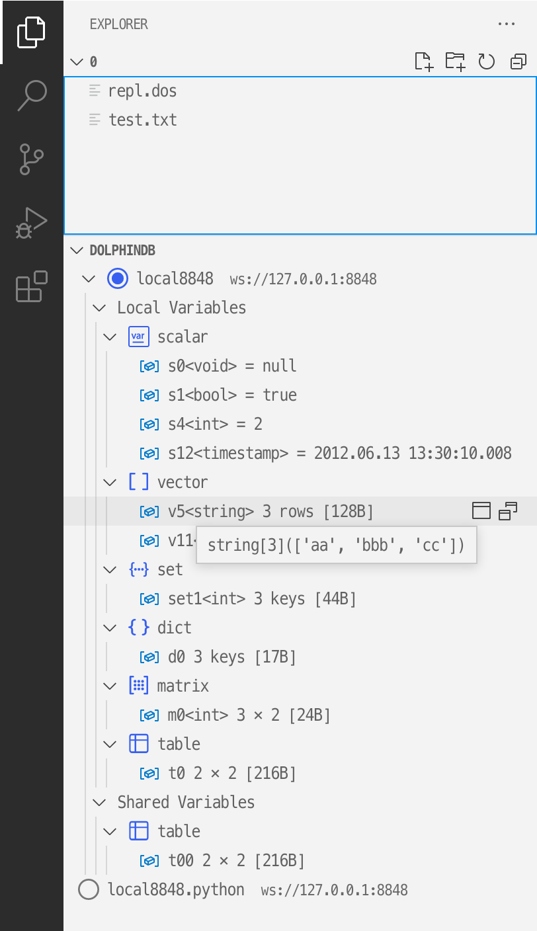Open the Extensions view icon

[x=32, y=287]
